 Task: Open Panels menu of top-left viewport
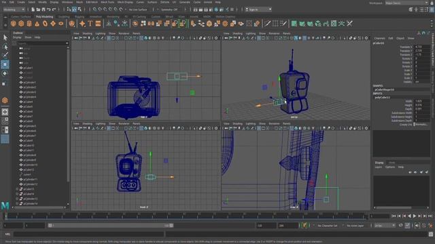(x=136, y=33)
